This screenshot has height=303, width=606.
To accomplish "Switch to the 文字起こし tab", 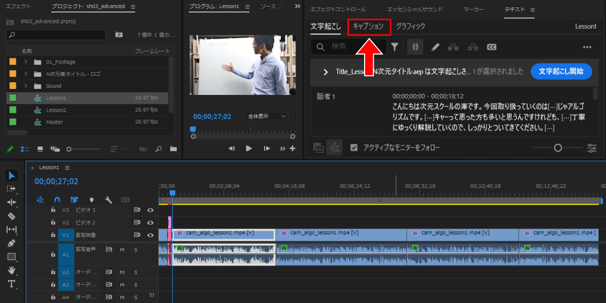I will [326, 26].
